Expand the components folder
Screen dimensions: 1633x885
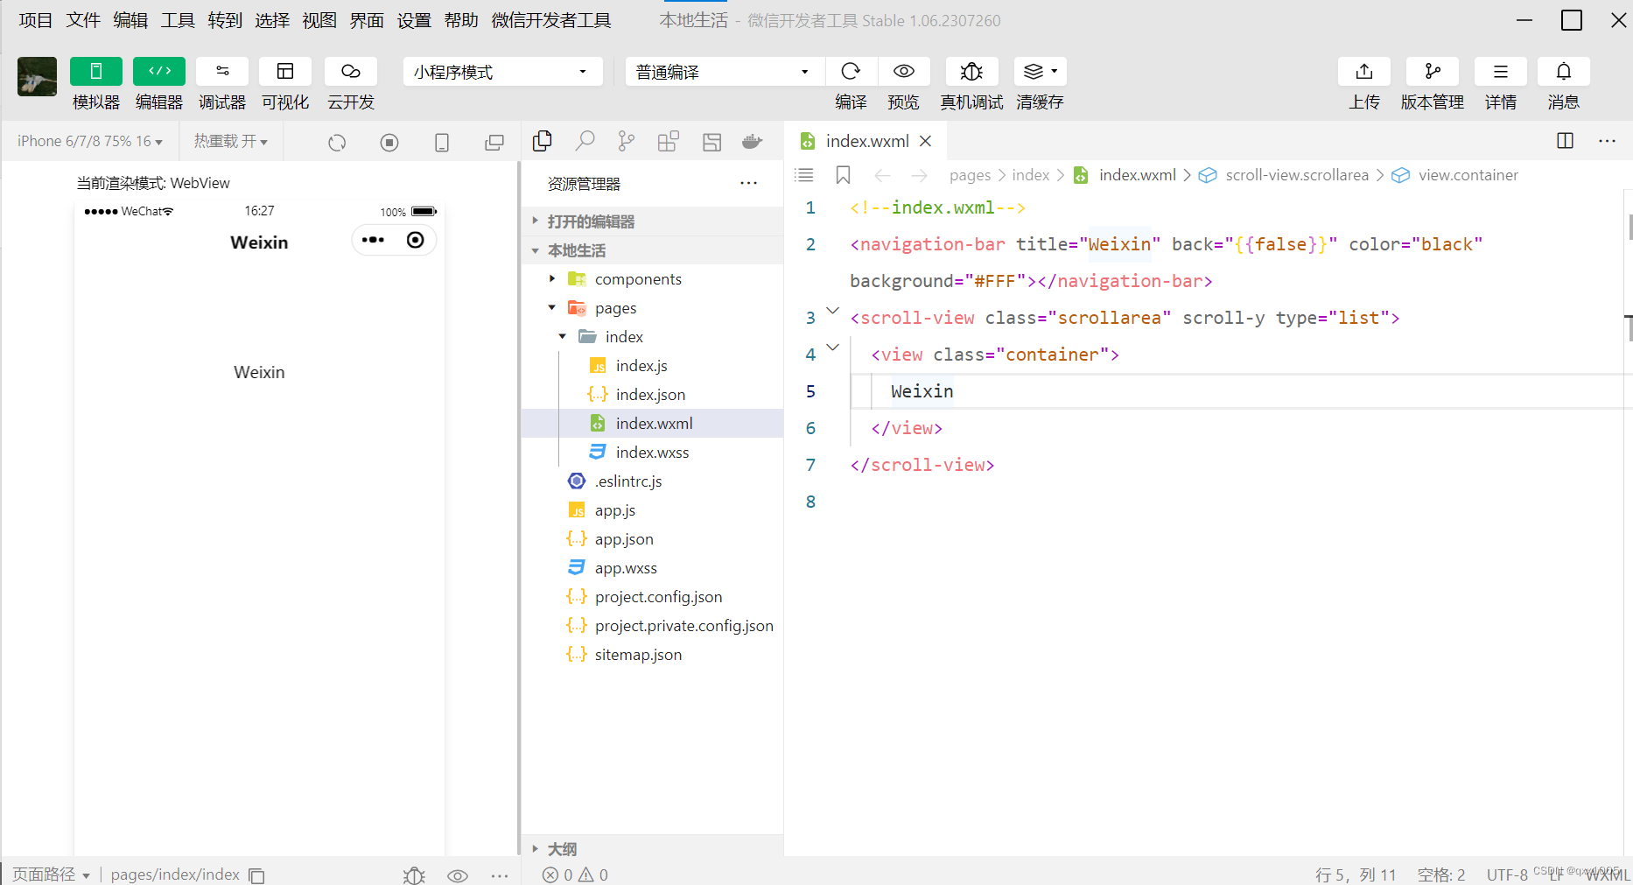click(x=652, y=279)
